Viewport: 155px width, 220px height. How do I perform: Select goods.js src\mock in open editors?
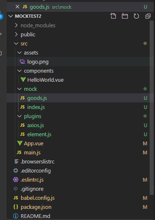pyautogui.click(x=80, y=7)
